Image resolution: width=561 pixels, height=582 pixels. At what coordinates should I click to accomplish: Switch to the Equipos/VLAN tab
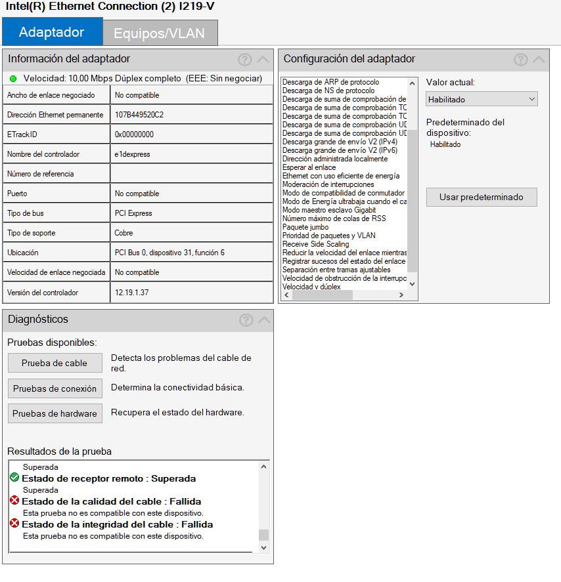click(x=160, y=33)
